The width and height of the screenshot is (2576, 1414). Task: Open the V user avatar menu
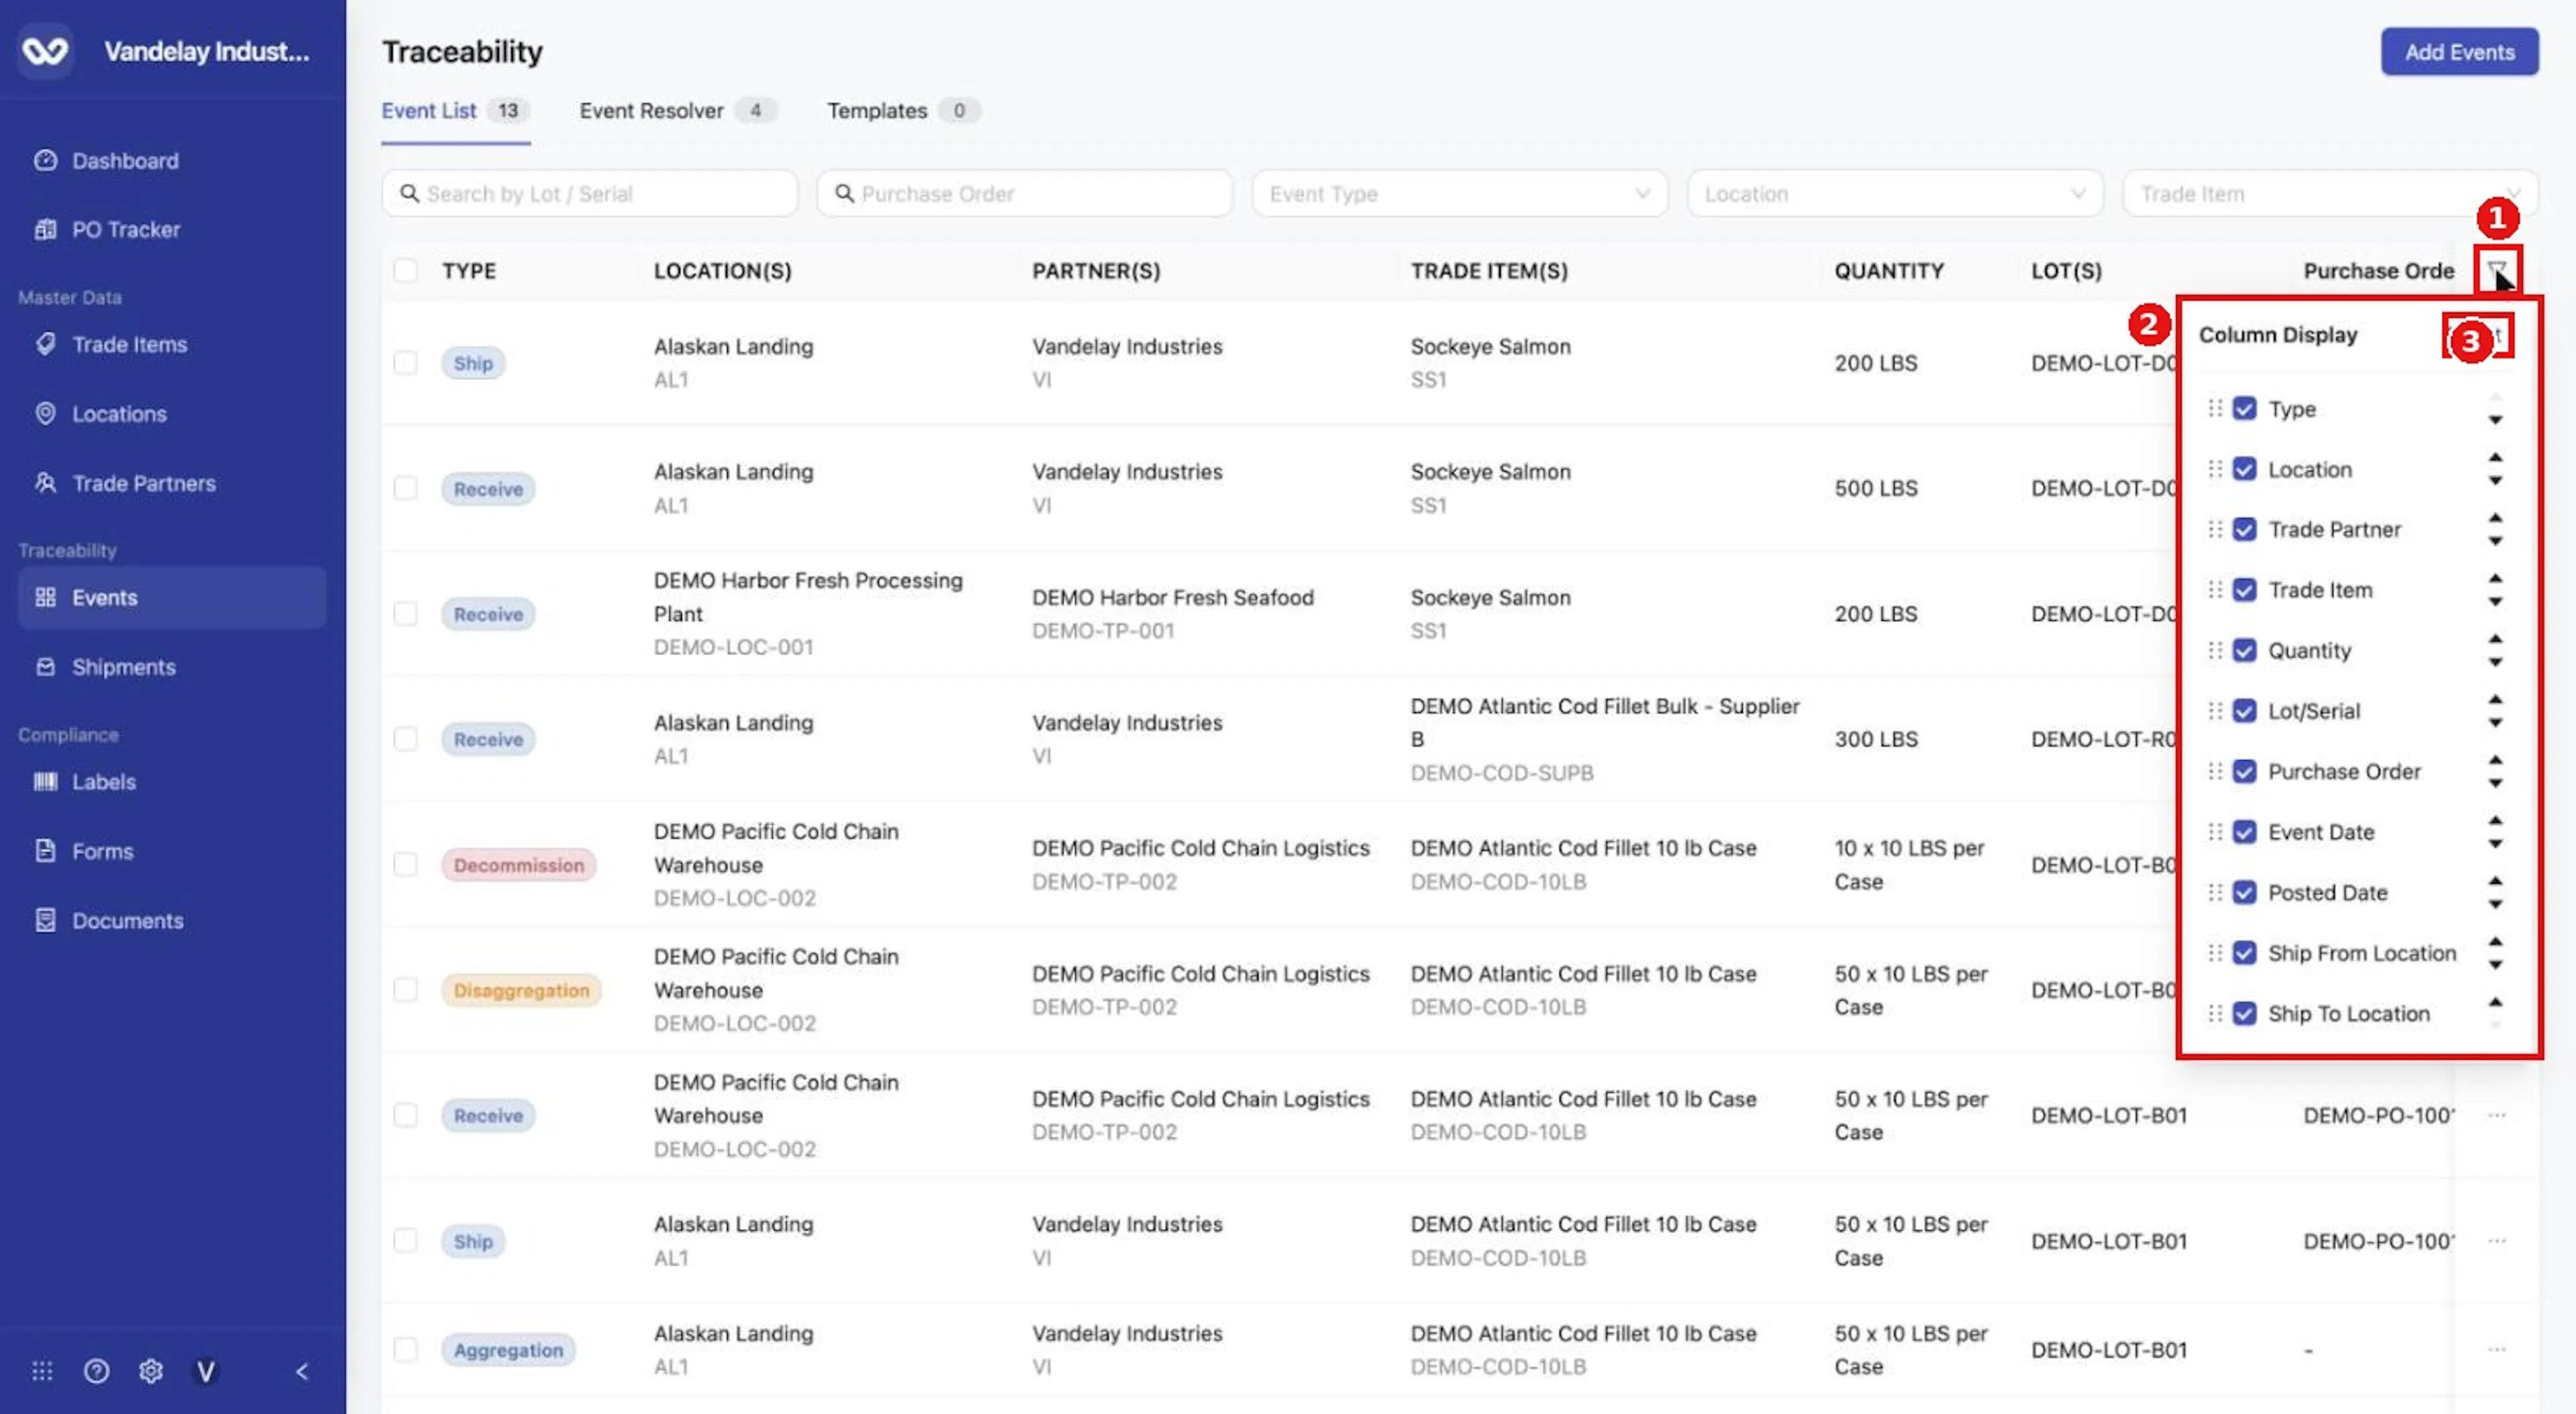point(205,1371)
